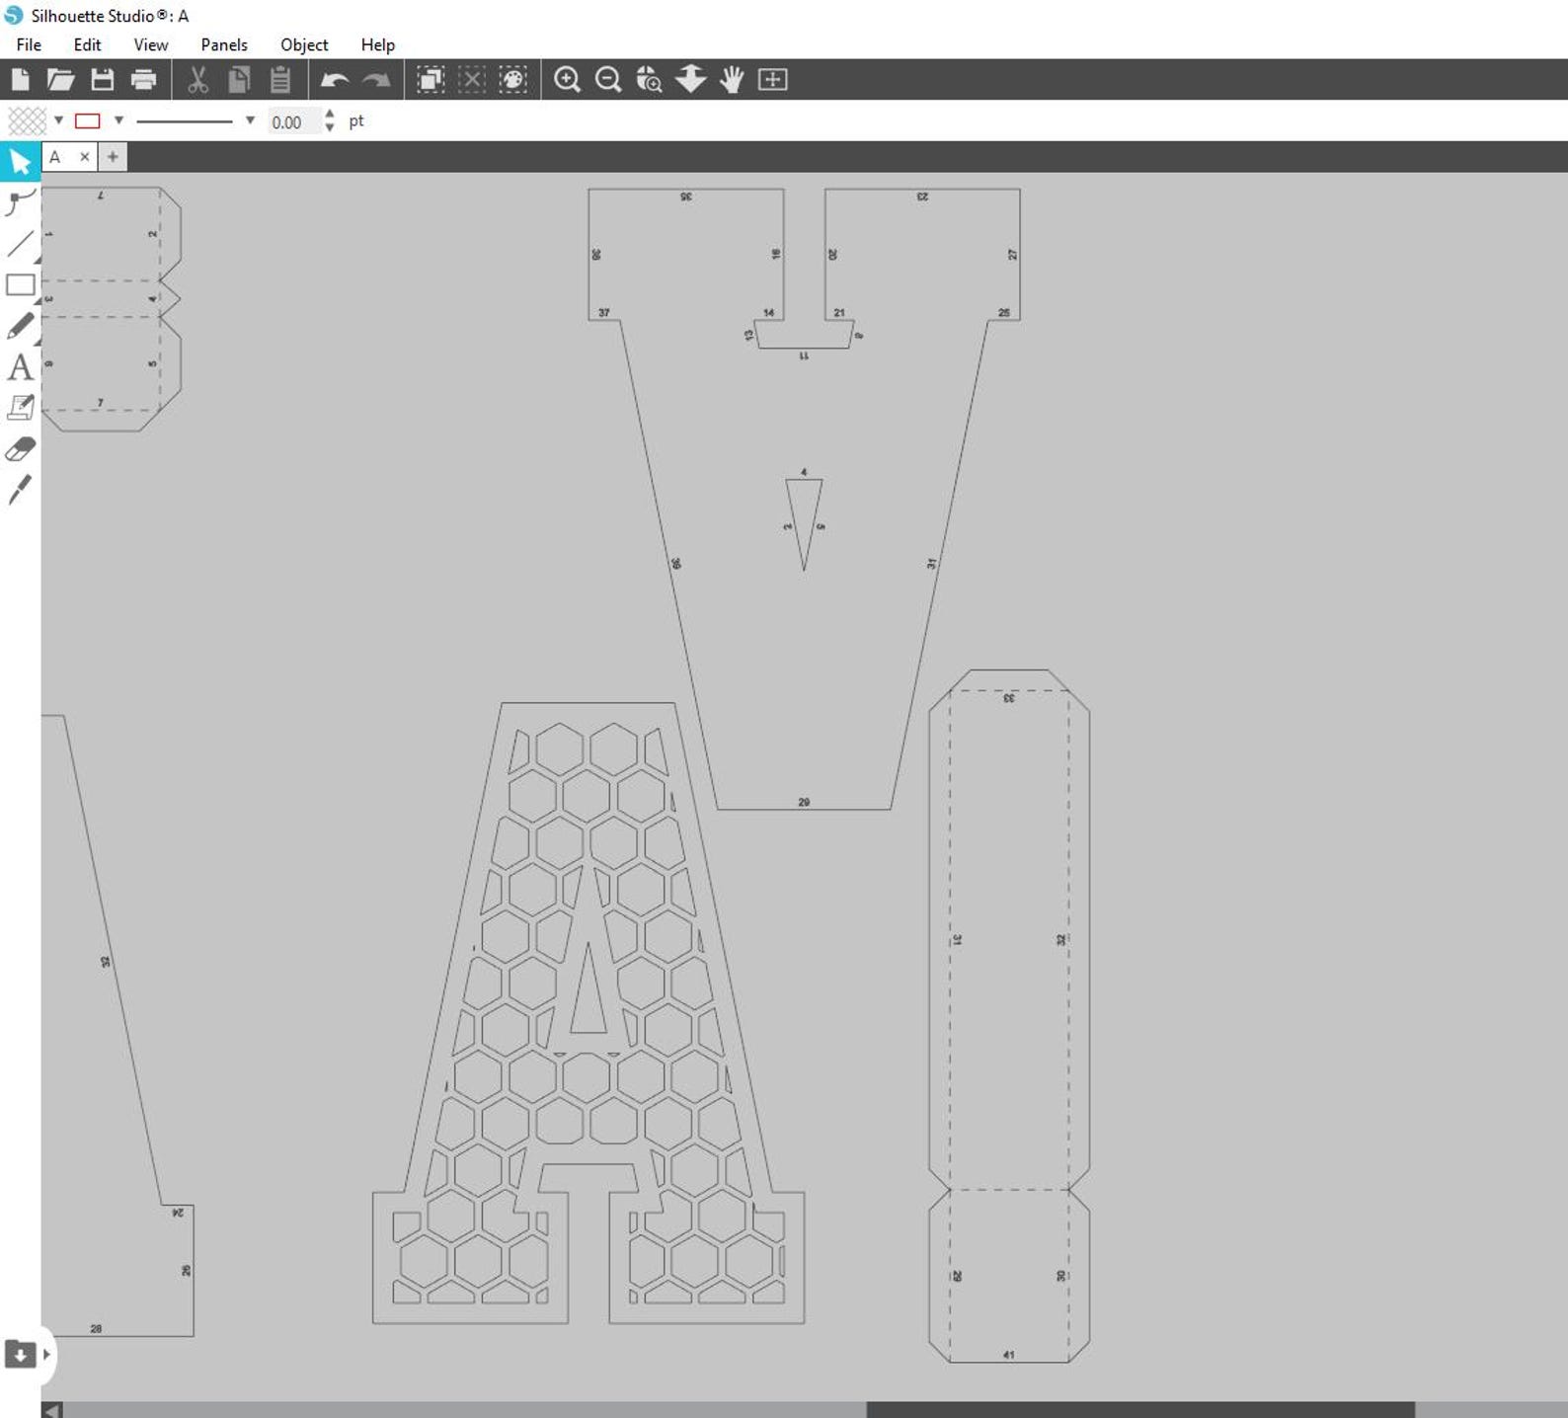1568x1418 pixels.
Task: Copy selection with the copy icon
Action: point(239,79)
